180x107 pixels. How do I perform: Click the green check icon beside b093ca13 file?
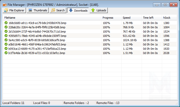point(6,49)
